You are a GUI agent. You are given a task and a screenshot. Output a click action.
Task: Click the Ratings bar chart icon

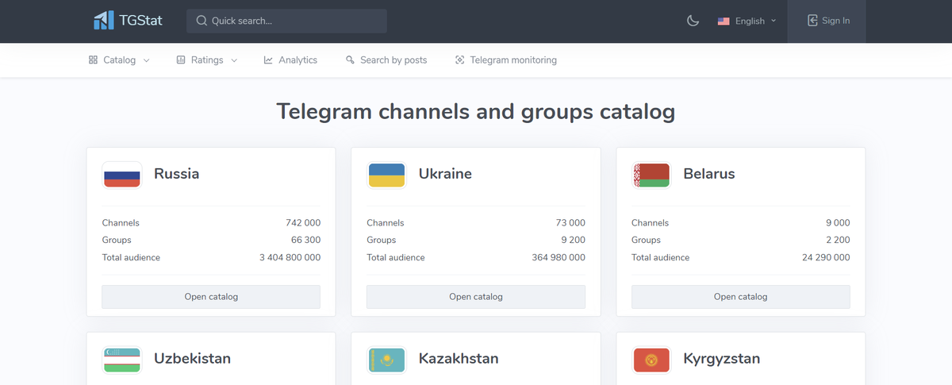tap(181, 60)
